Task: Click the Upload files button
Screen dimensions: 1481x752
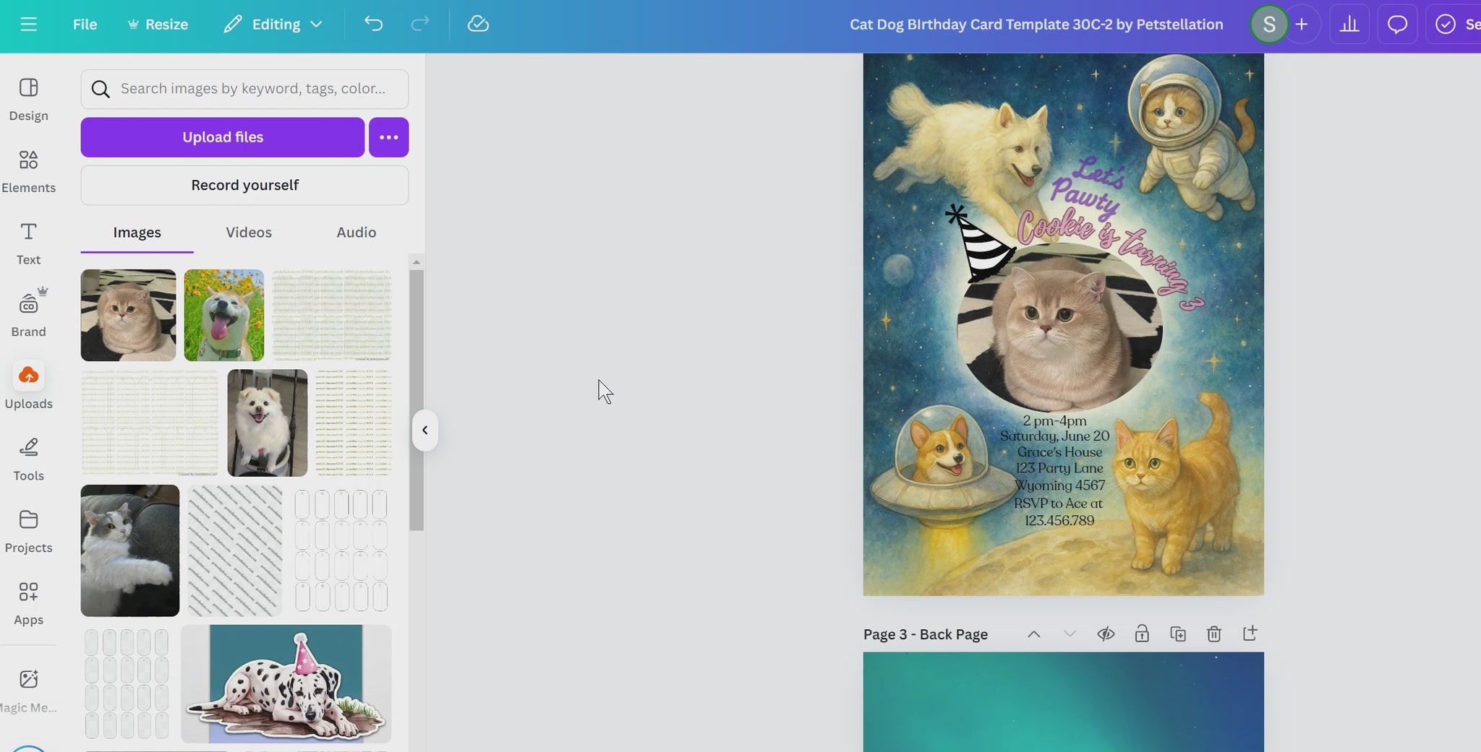Action: (x=223, y=137)
